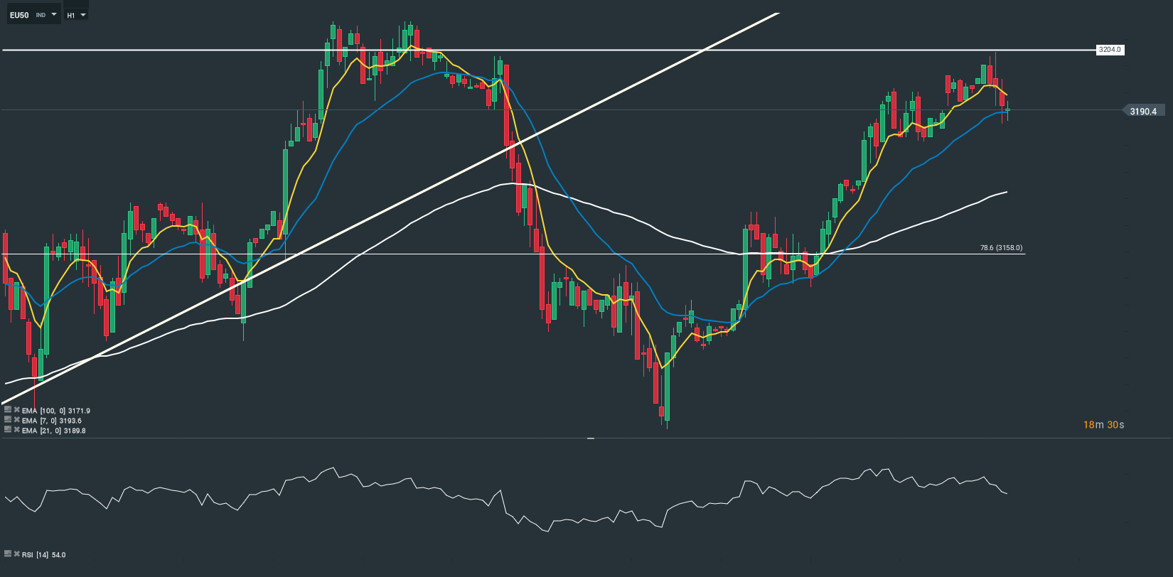This screenshot has height=577, width=1173.
Task: Grab the divider handle between chart and RSI
Action: pos(590,438)
